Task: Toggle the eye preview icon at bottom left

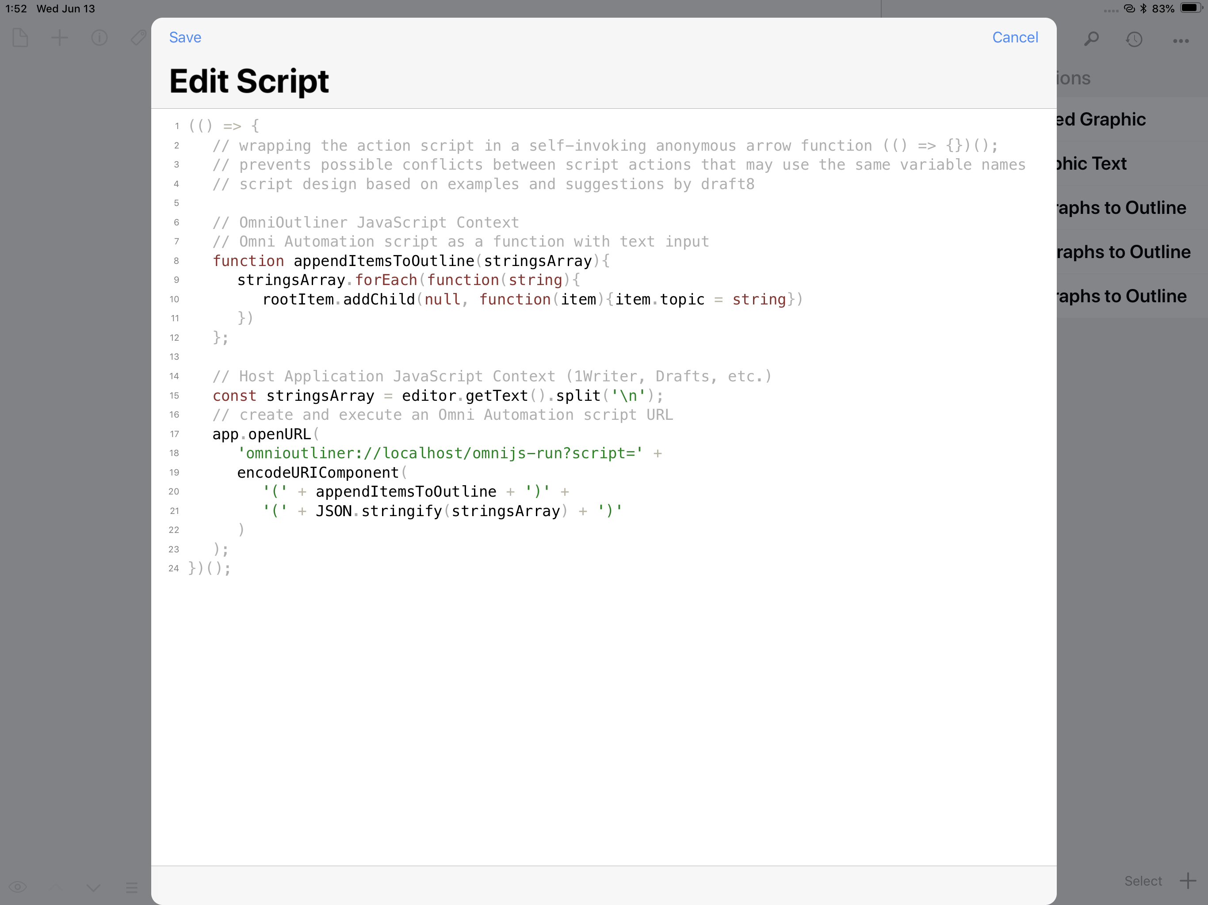Action: coord(18,886)
